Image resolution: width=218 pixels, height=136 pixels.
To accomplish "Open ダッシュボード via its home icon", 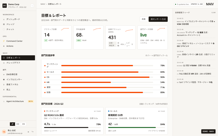I will coord(4,19).
